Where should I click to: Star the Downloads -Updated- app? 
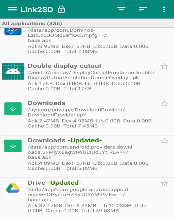[164, 141]
